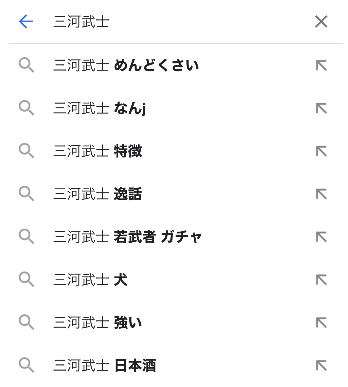Select suggestion 三河武士 めんどくさい
This screenshot has height=387, width=348.
pos(126,65)
